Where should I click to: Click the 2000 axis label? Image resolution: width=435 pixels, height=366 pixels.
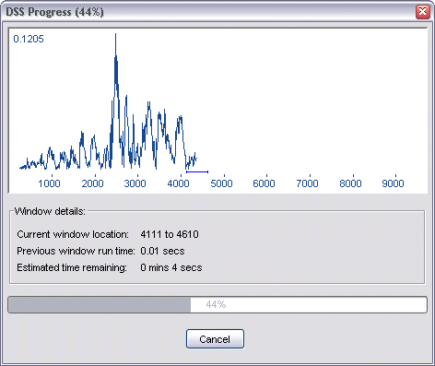tap(92, 183)
